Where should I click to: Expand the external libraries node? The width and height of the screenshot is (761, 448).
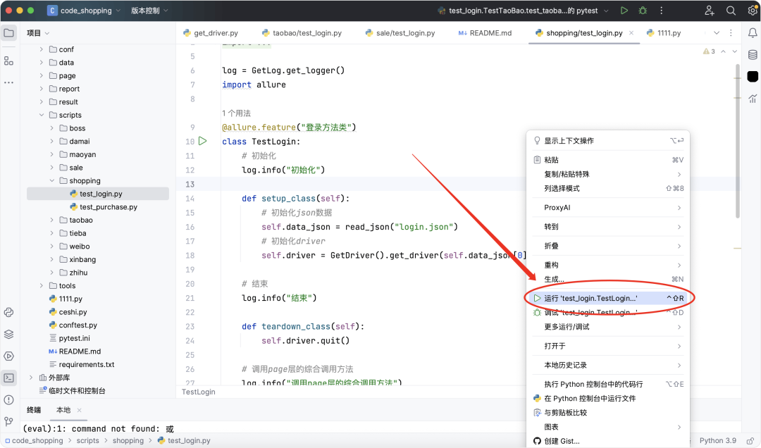pos(30,377)
